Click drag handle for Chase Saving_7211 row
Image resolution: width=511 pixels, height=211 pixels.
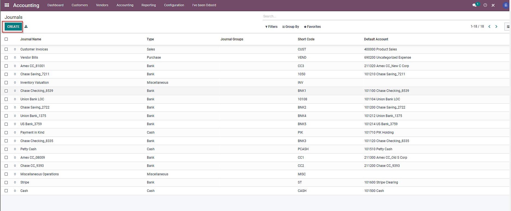pyautogui.click(x=15, y=74)
